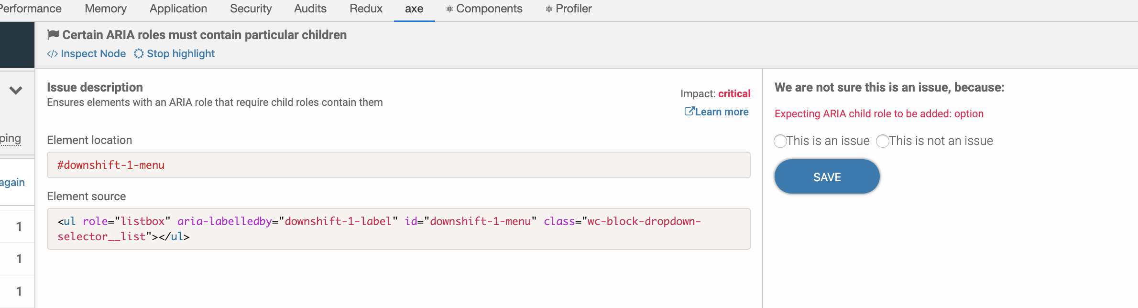Collapse the sidebar chevron arrow

tap(16, 90)
